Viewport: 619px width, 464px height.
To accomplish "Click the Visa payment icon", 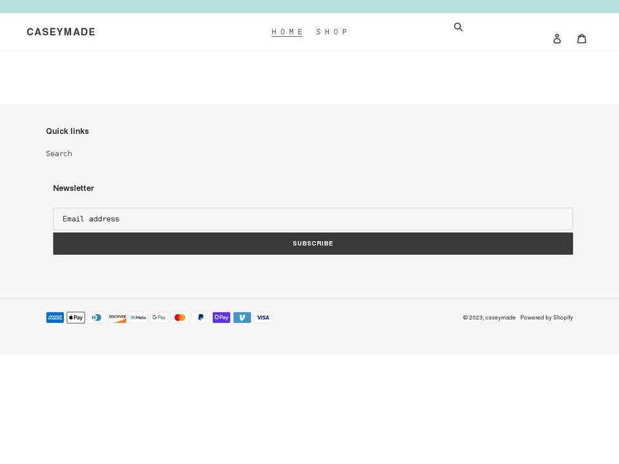I will click(x=263, y=318).
